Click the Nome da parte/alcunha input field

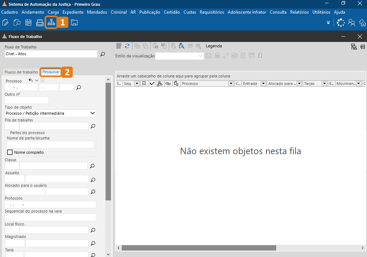pos(50,144)
